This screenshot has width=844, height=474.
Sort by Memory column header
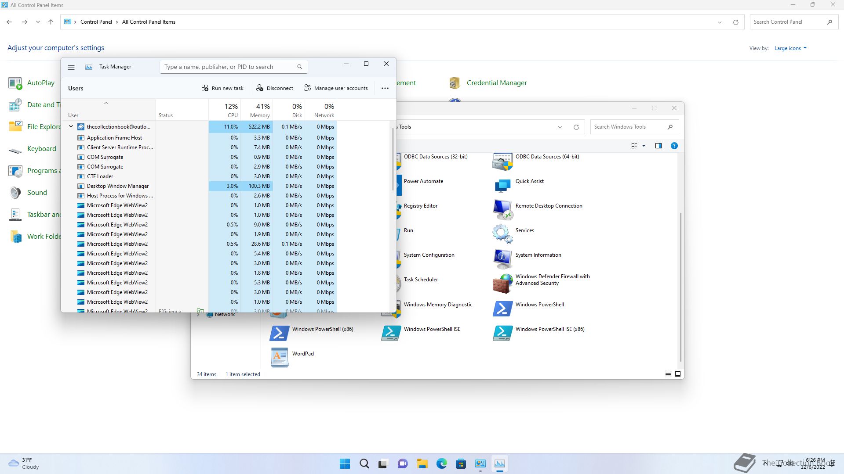pos(257,110)
